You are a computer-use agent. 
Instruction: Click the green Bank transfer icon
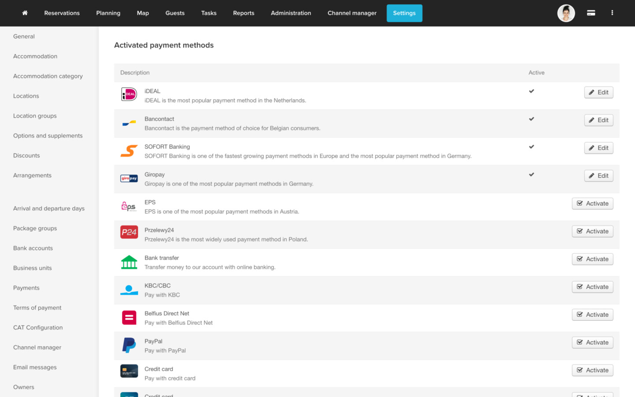pyautogui.click(x=129, y=262)
